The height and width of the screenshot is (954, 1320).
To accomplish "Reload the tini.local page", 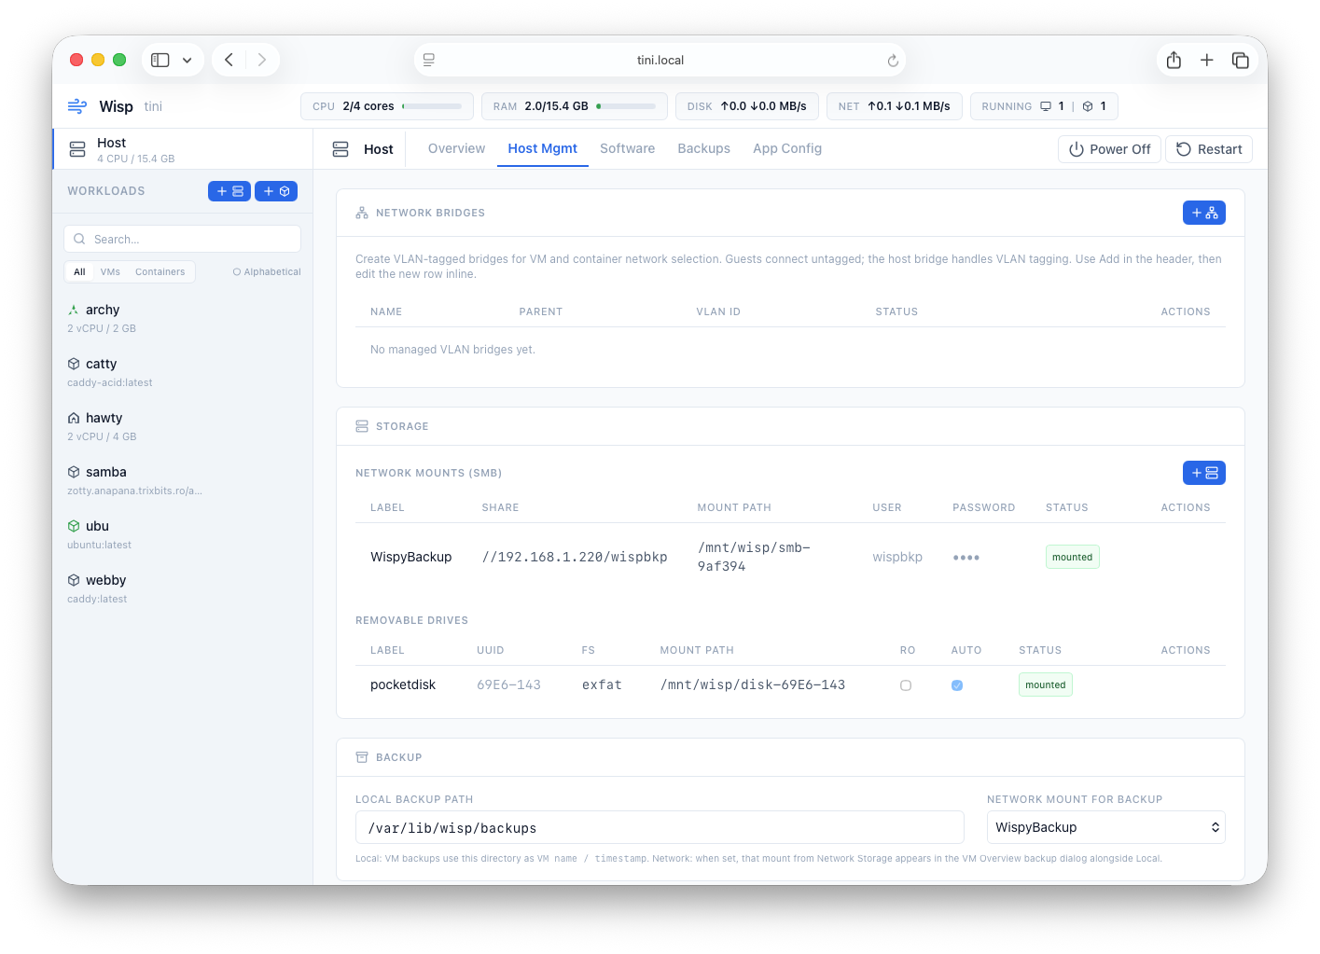I will [x=893, y=61].
